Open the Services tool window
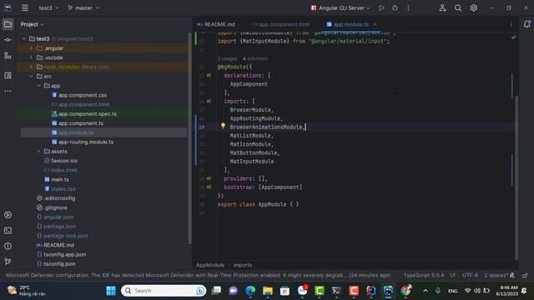The width and height of the screenshot is (534, 300). pyautogui.click(x=8, y=215)
